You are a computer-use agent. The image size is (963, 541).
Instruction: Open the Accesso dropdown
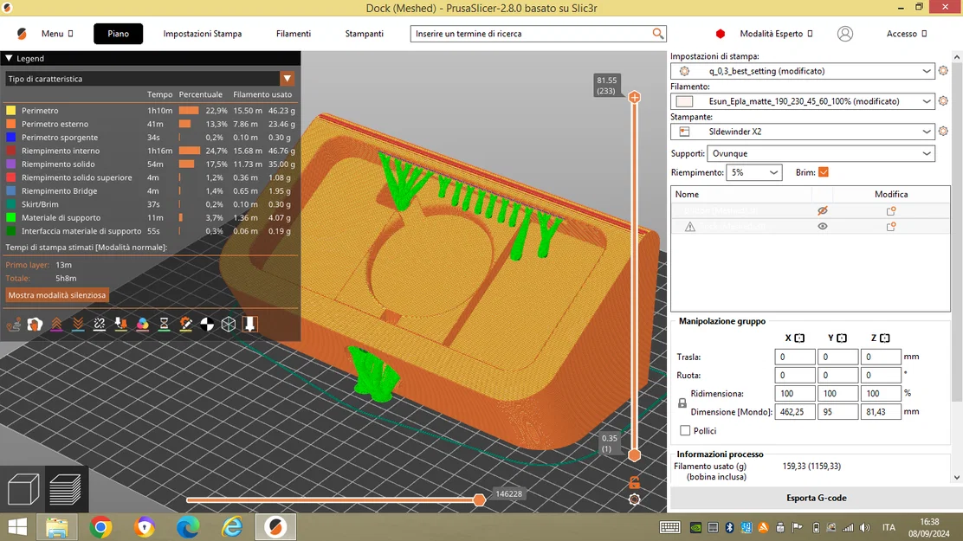coord(907,34)
